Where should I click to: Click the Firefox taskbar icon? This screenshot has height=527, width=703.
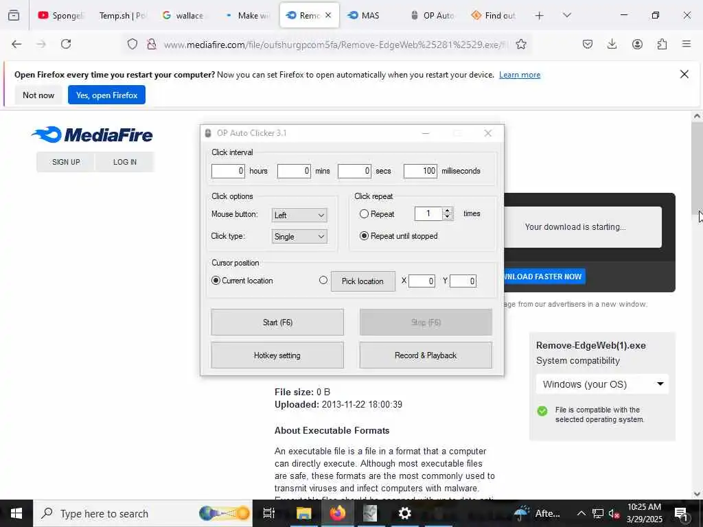pyautogui.click(x=338, y=513)
